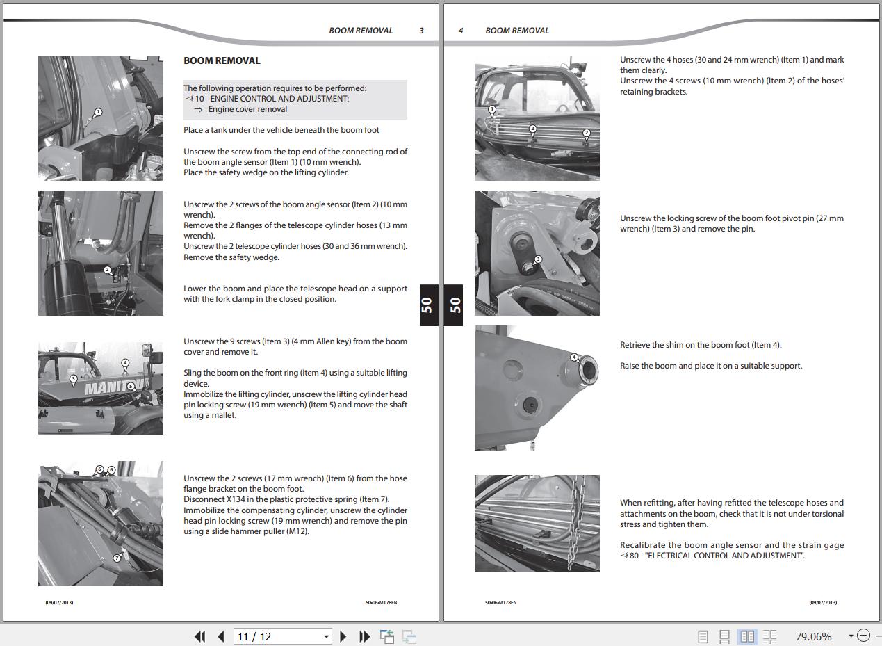Viewport: 882px width, 646px height.
Task: Click the Manitou boom cover photo
Action: [x=101, y=388]
